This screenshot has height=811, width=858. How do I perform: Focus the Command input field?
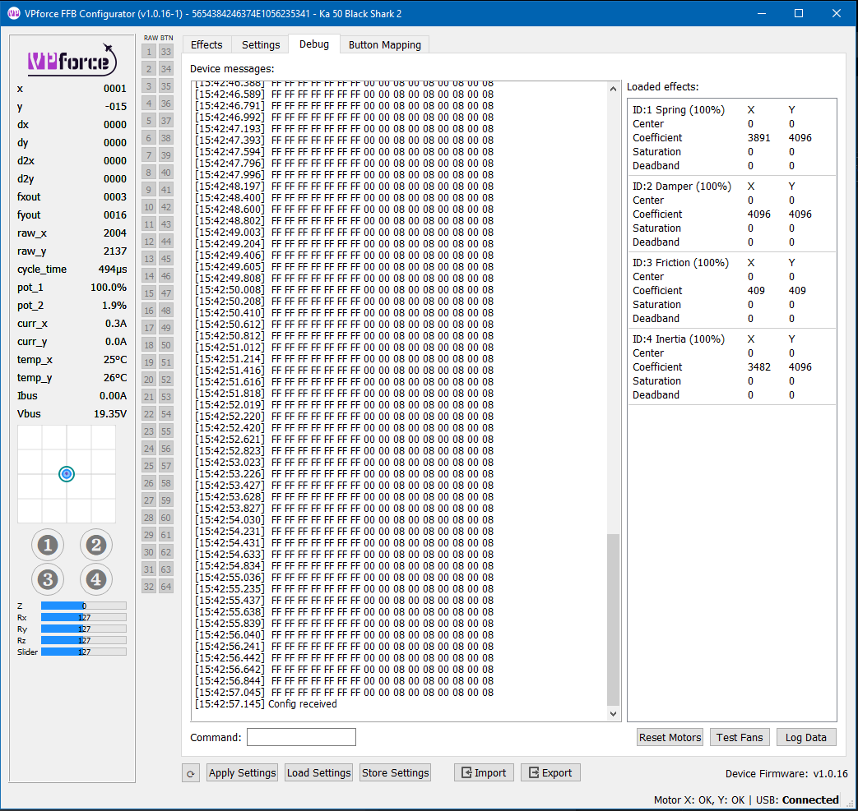point(301,737)
